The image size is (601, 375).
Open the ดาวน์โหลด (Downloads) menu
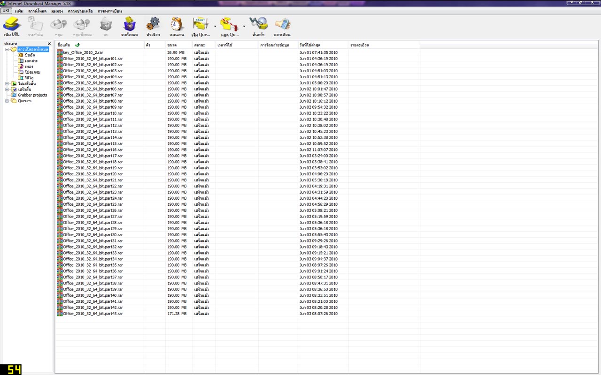tap(38, 11)
